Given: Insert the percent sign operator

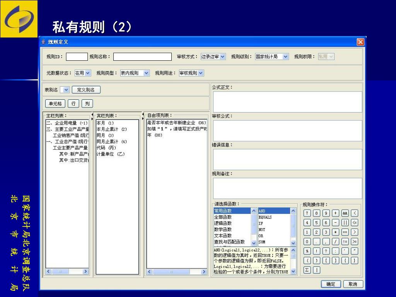Looking at the screenshot, I should click(307, 251).
